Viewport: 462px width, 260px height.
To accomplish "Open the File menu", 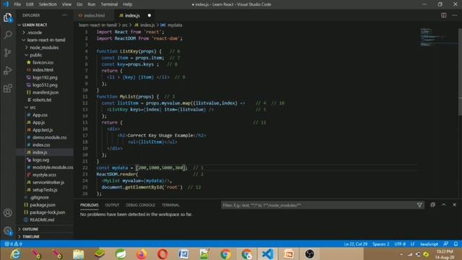I will (x=17, y=4).
